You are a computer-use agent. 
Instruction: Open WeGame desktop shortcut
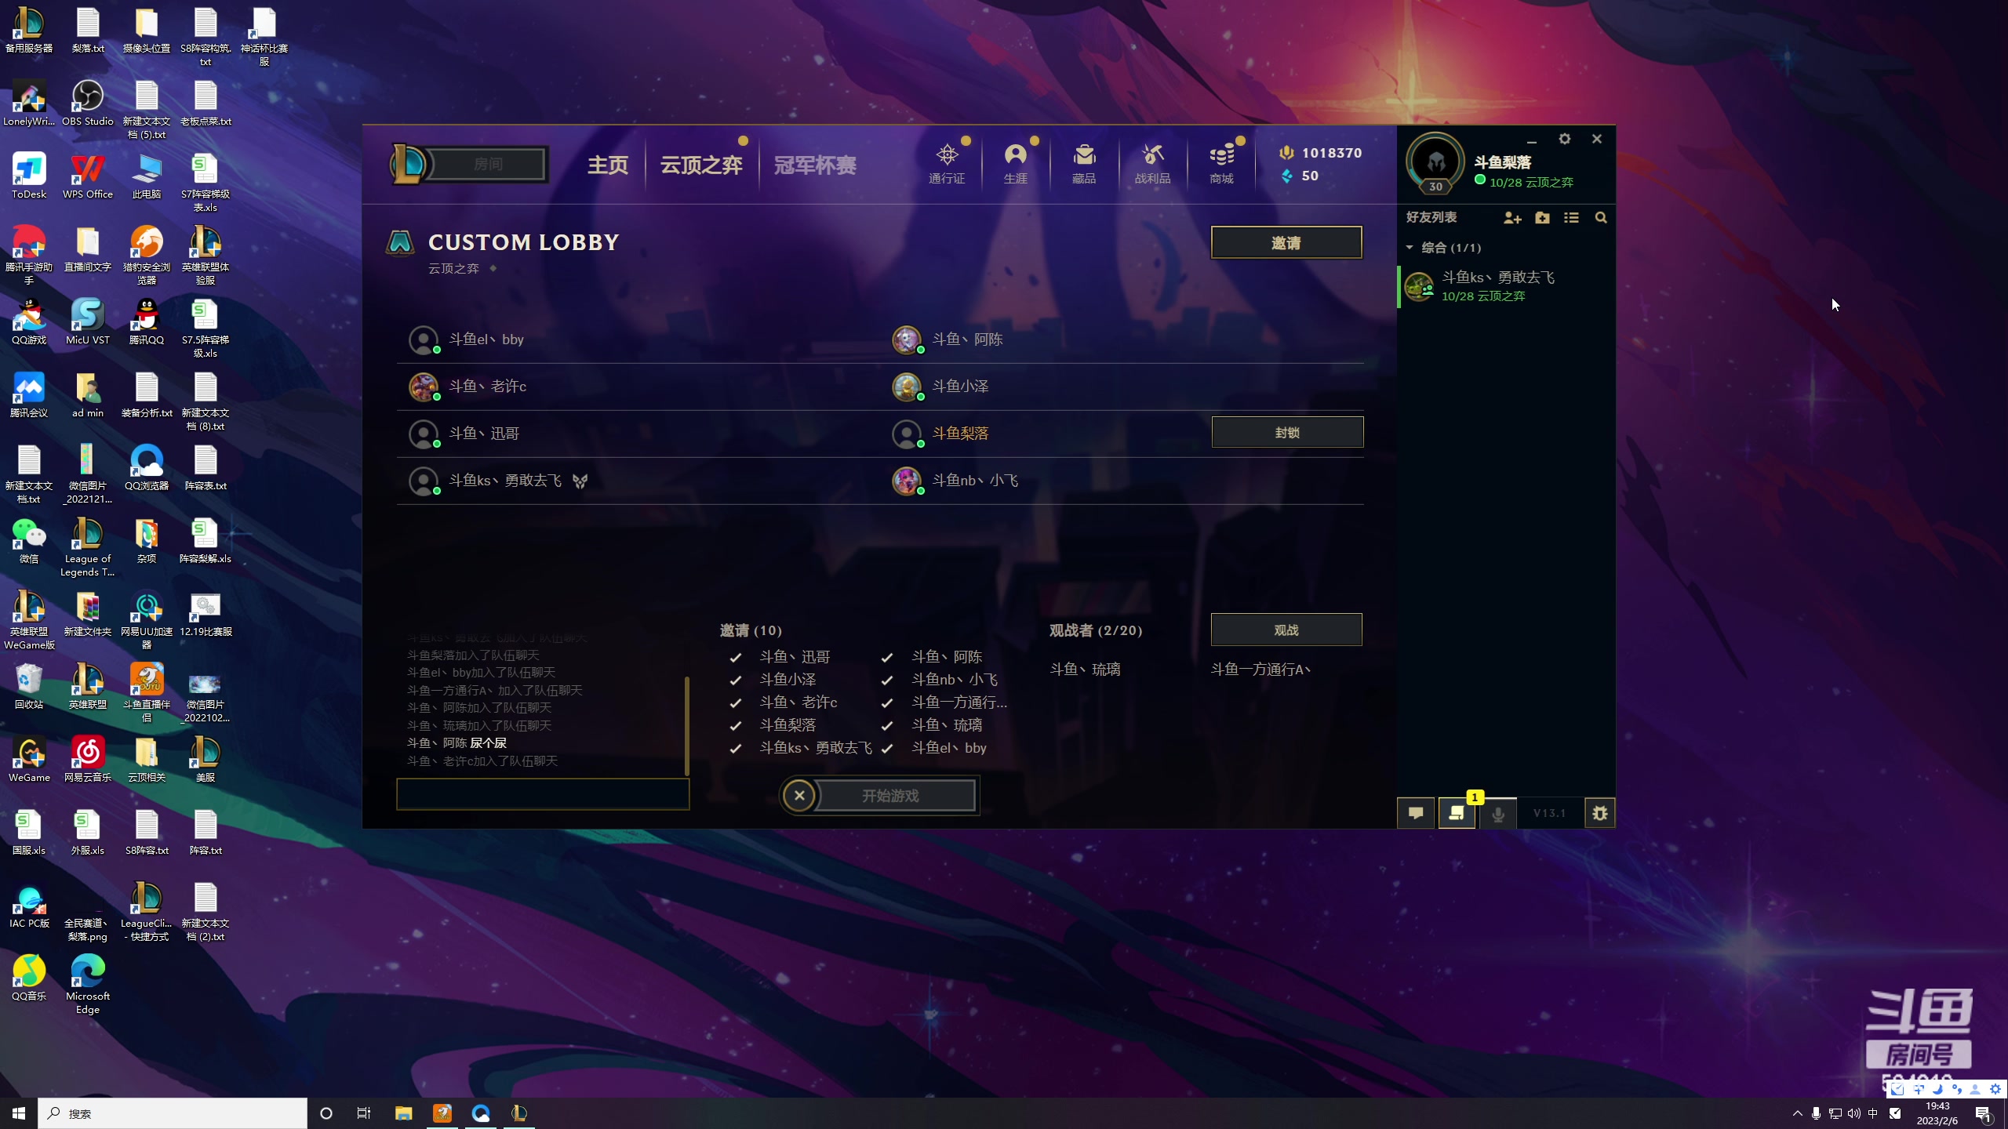29,760
